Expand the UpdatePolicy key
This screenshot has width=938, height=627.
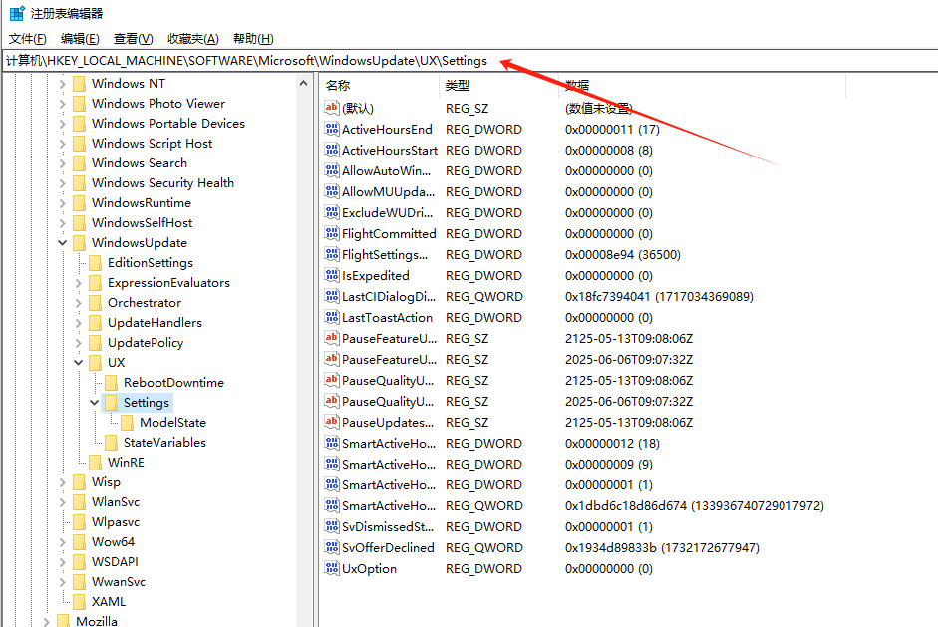pos(79,343)
